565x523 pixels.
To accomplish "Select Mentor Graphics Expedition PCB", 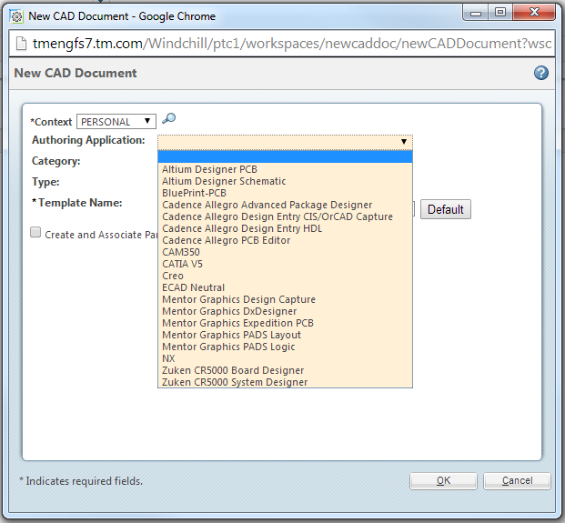I will click(285, 323).
